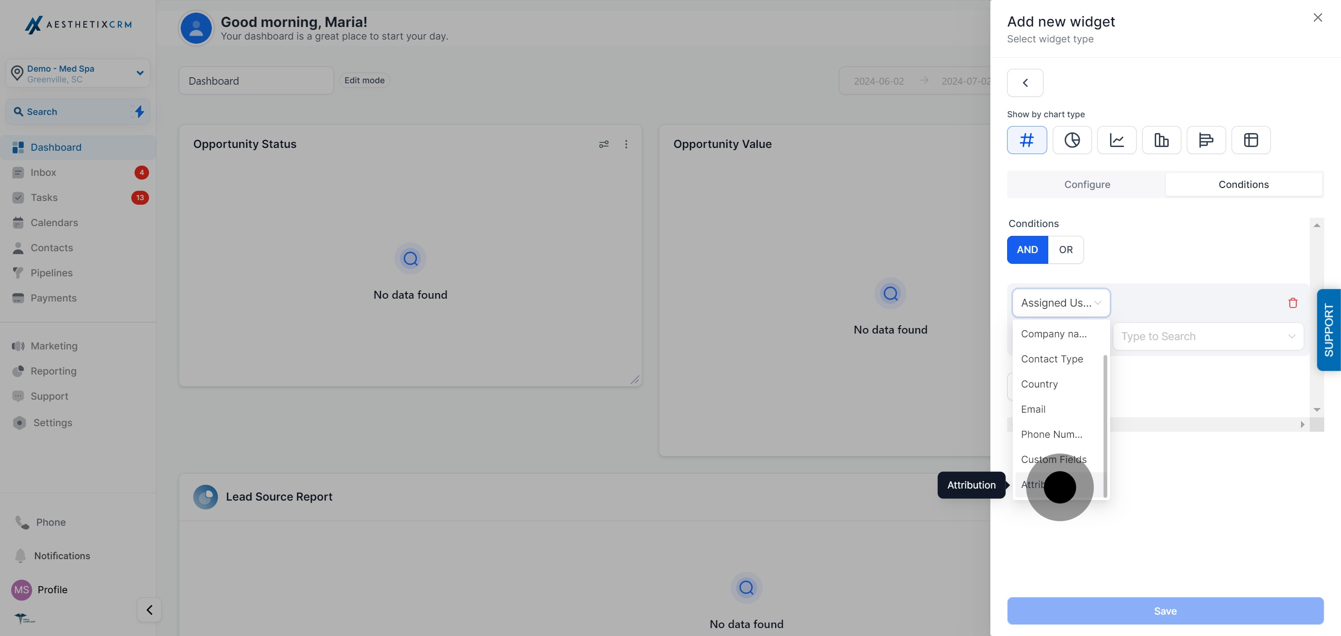Delete condition with red trash icon
Screen dimensions: 1341x636
(x=1293, y=303)
